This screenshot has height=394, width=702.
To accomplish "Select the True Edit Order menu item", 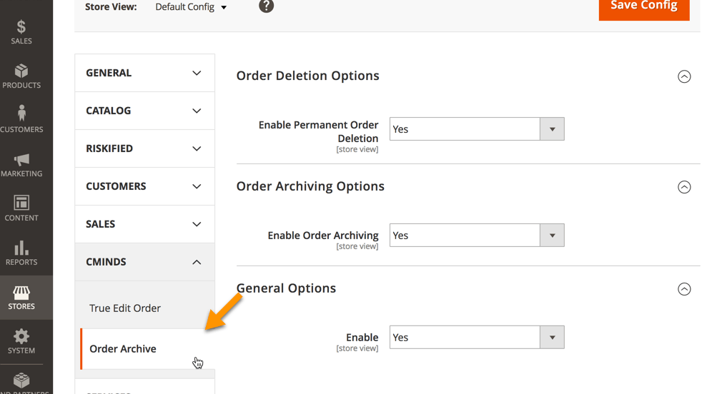I will coord(125,308).
